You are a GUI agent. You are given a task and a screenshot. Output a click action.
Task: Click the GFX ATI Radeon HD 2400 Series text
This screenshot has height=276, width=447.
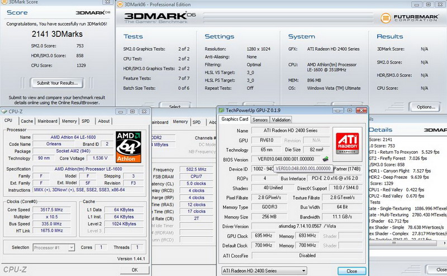point(333,49)
